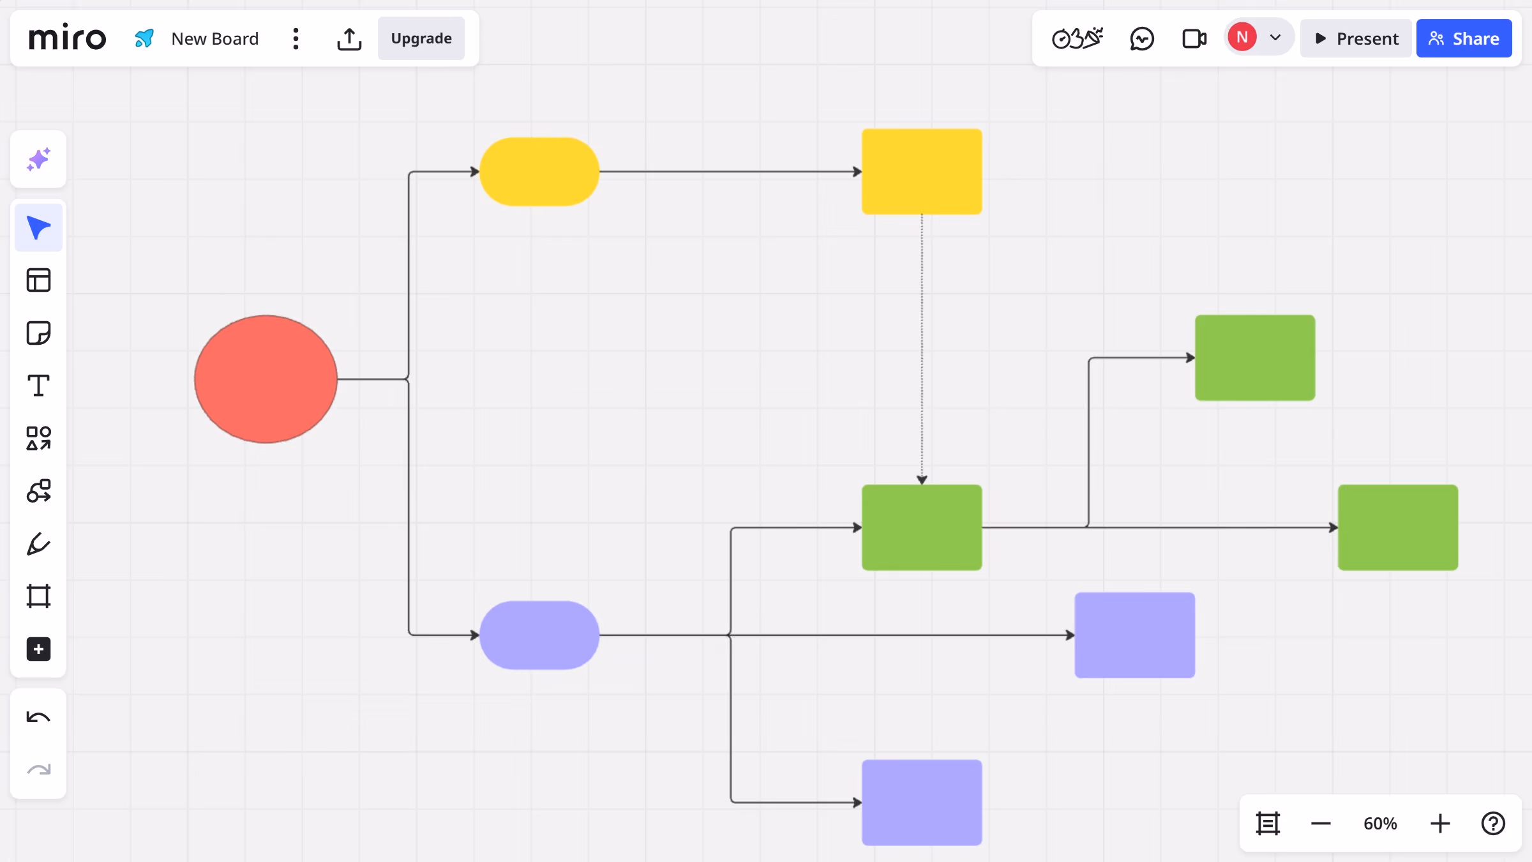1532x862 pixels.
Task: Select the bottom purple rectangle
Action: (922, 803)
